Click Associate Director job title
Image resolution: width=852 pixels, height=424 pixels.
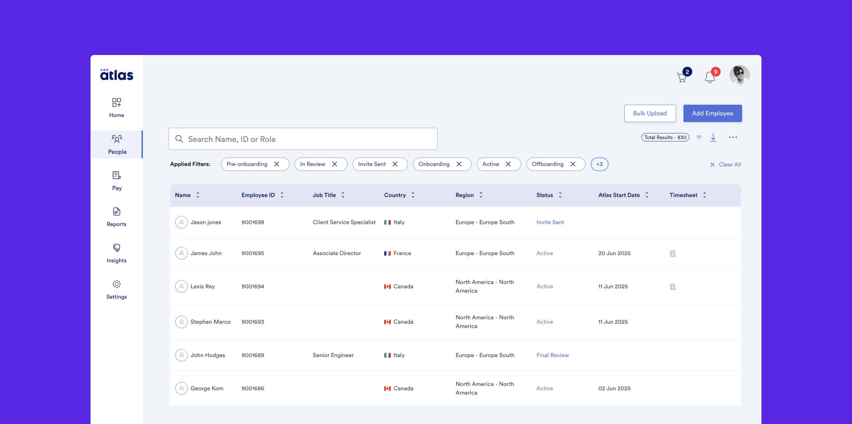pos(337,253)
